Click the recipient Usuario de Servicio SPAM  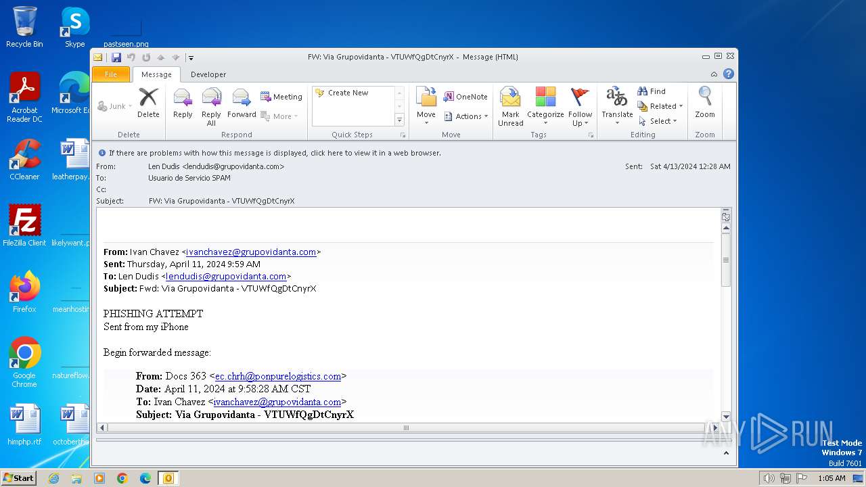pos(189,178)
